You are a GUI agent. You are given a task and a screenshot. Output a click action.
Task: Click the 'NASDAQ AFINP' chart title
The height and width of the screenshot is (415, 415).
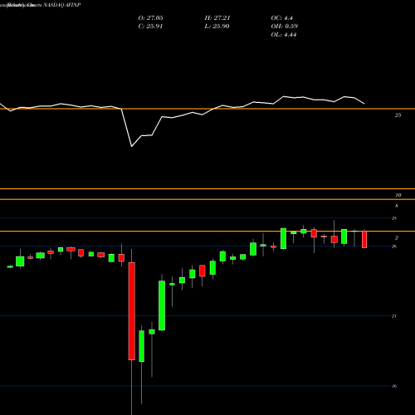[62, 5]
